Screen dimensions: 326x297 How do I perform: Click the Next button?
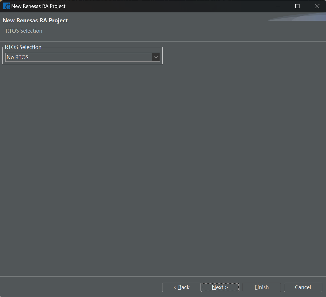[x=220, y=287]
